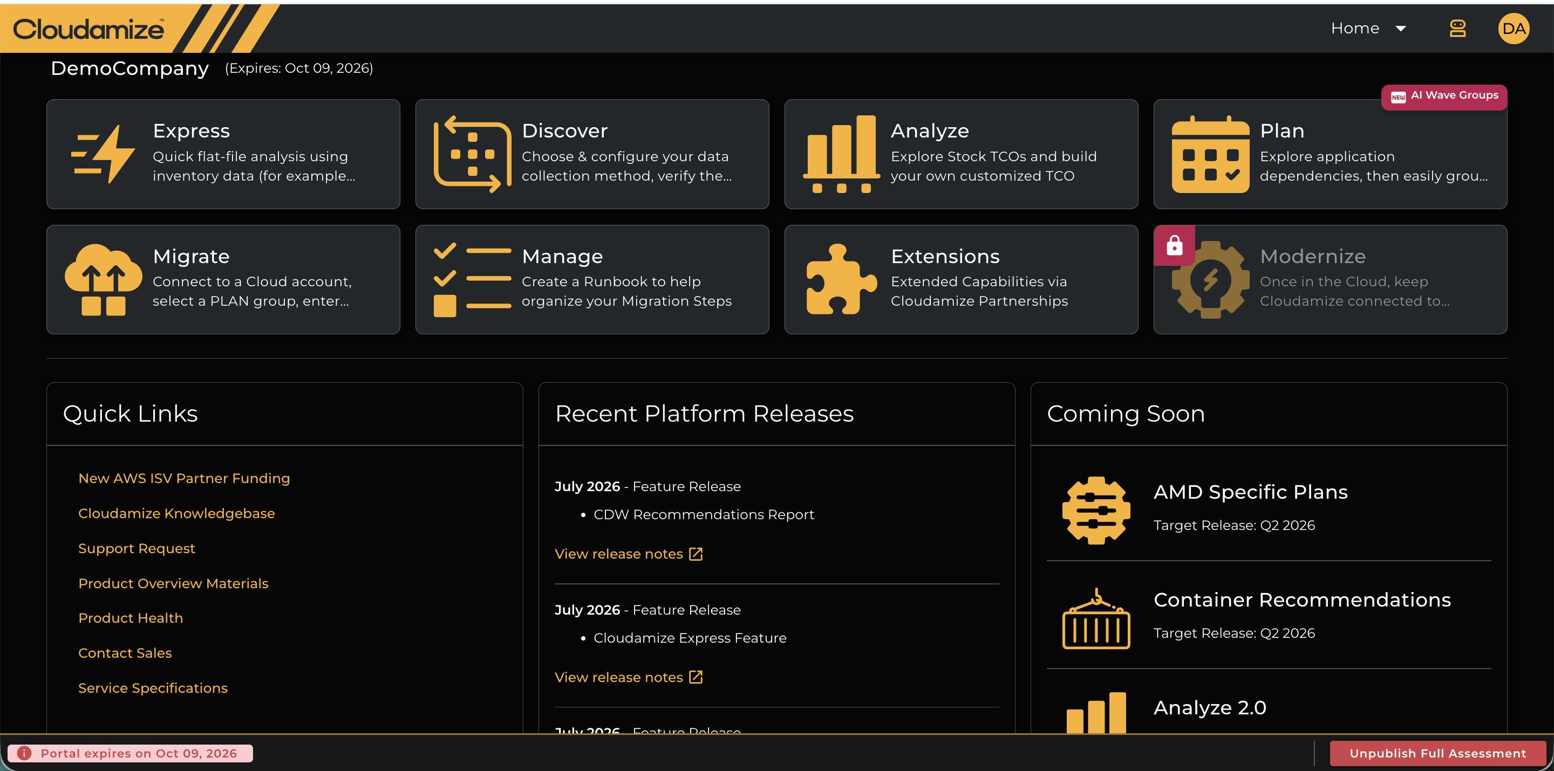Click the Express lightning bolt icon
This screenshot has width=1554, height=771.
pyautogui.click(x=103, y=154)
